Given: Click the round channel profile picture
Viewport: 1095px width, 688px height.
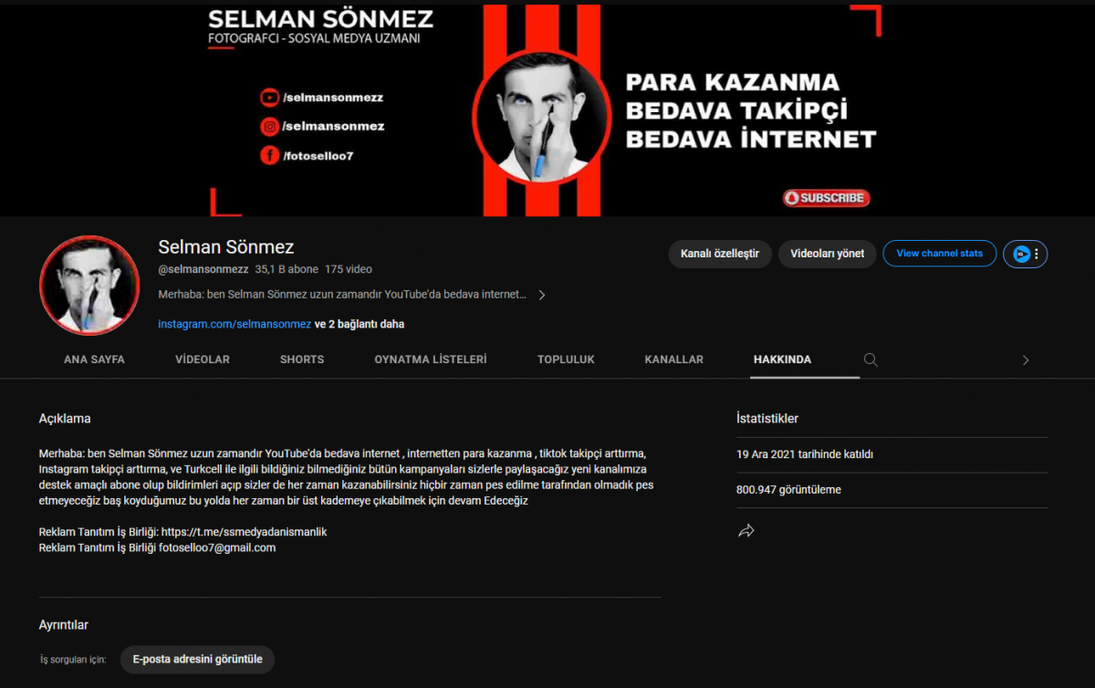Looking at the screenshot, I should (89, 286).
